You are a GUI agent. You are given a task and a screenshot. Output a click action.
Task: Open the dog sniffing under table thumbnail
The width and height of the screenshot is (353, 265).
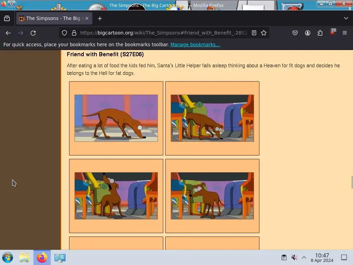point(212,118)
